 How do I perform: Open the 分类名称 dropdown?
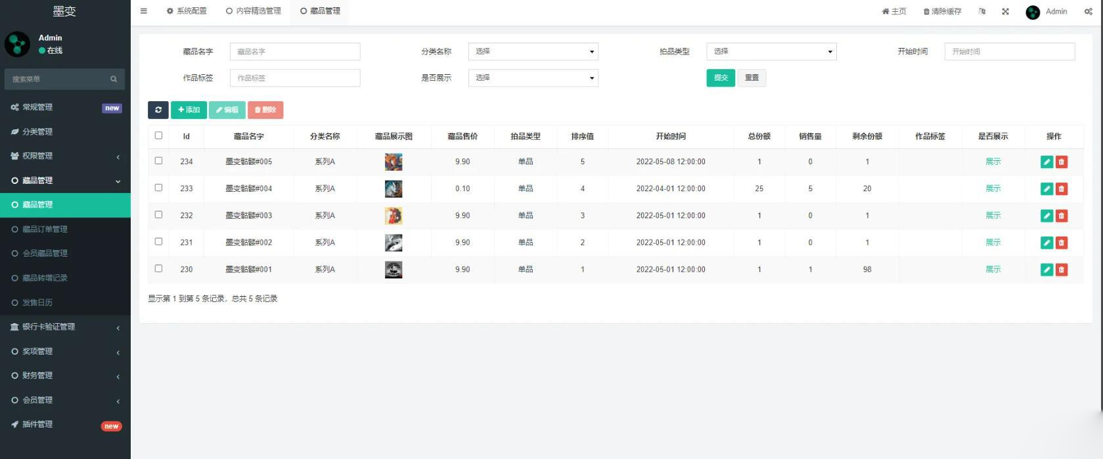(x=533, y=51)
